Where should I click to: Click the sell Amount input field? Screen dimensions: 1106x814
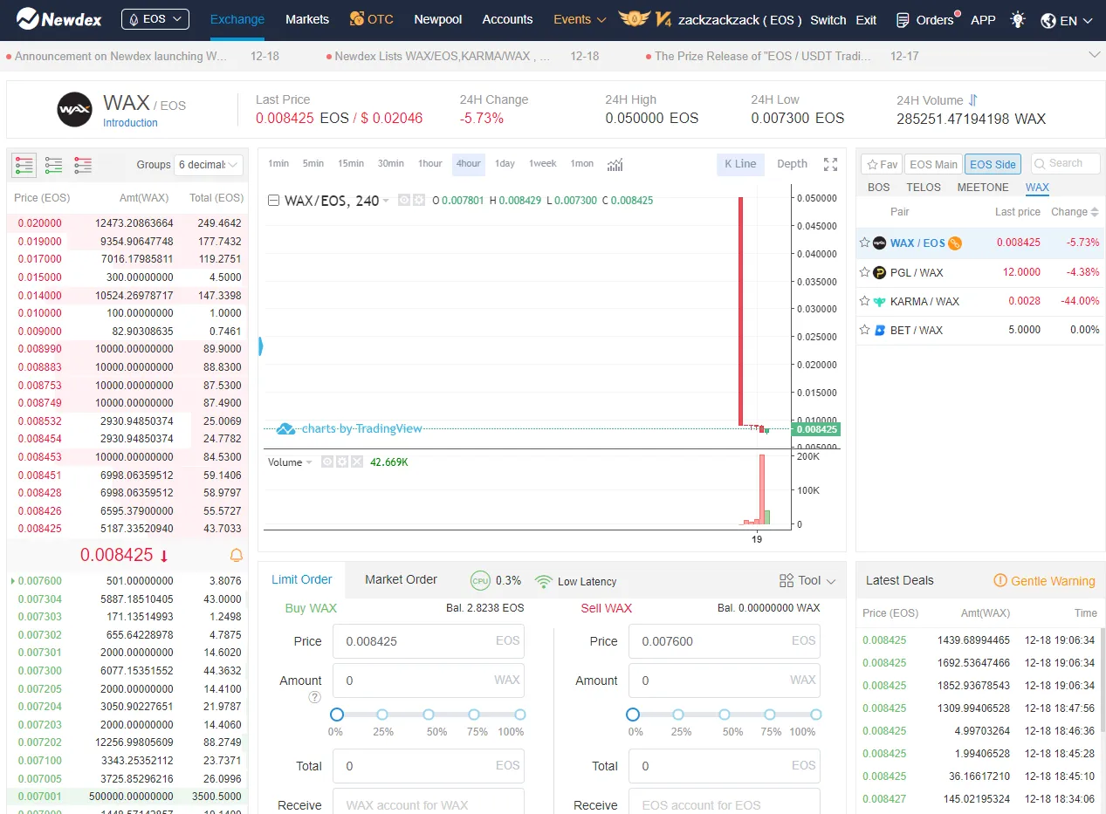(725, 681)
